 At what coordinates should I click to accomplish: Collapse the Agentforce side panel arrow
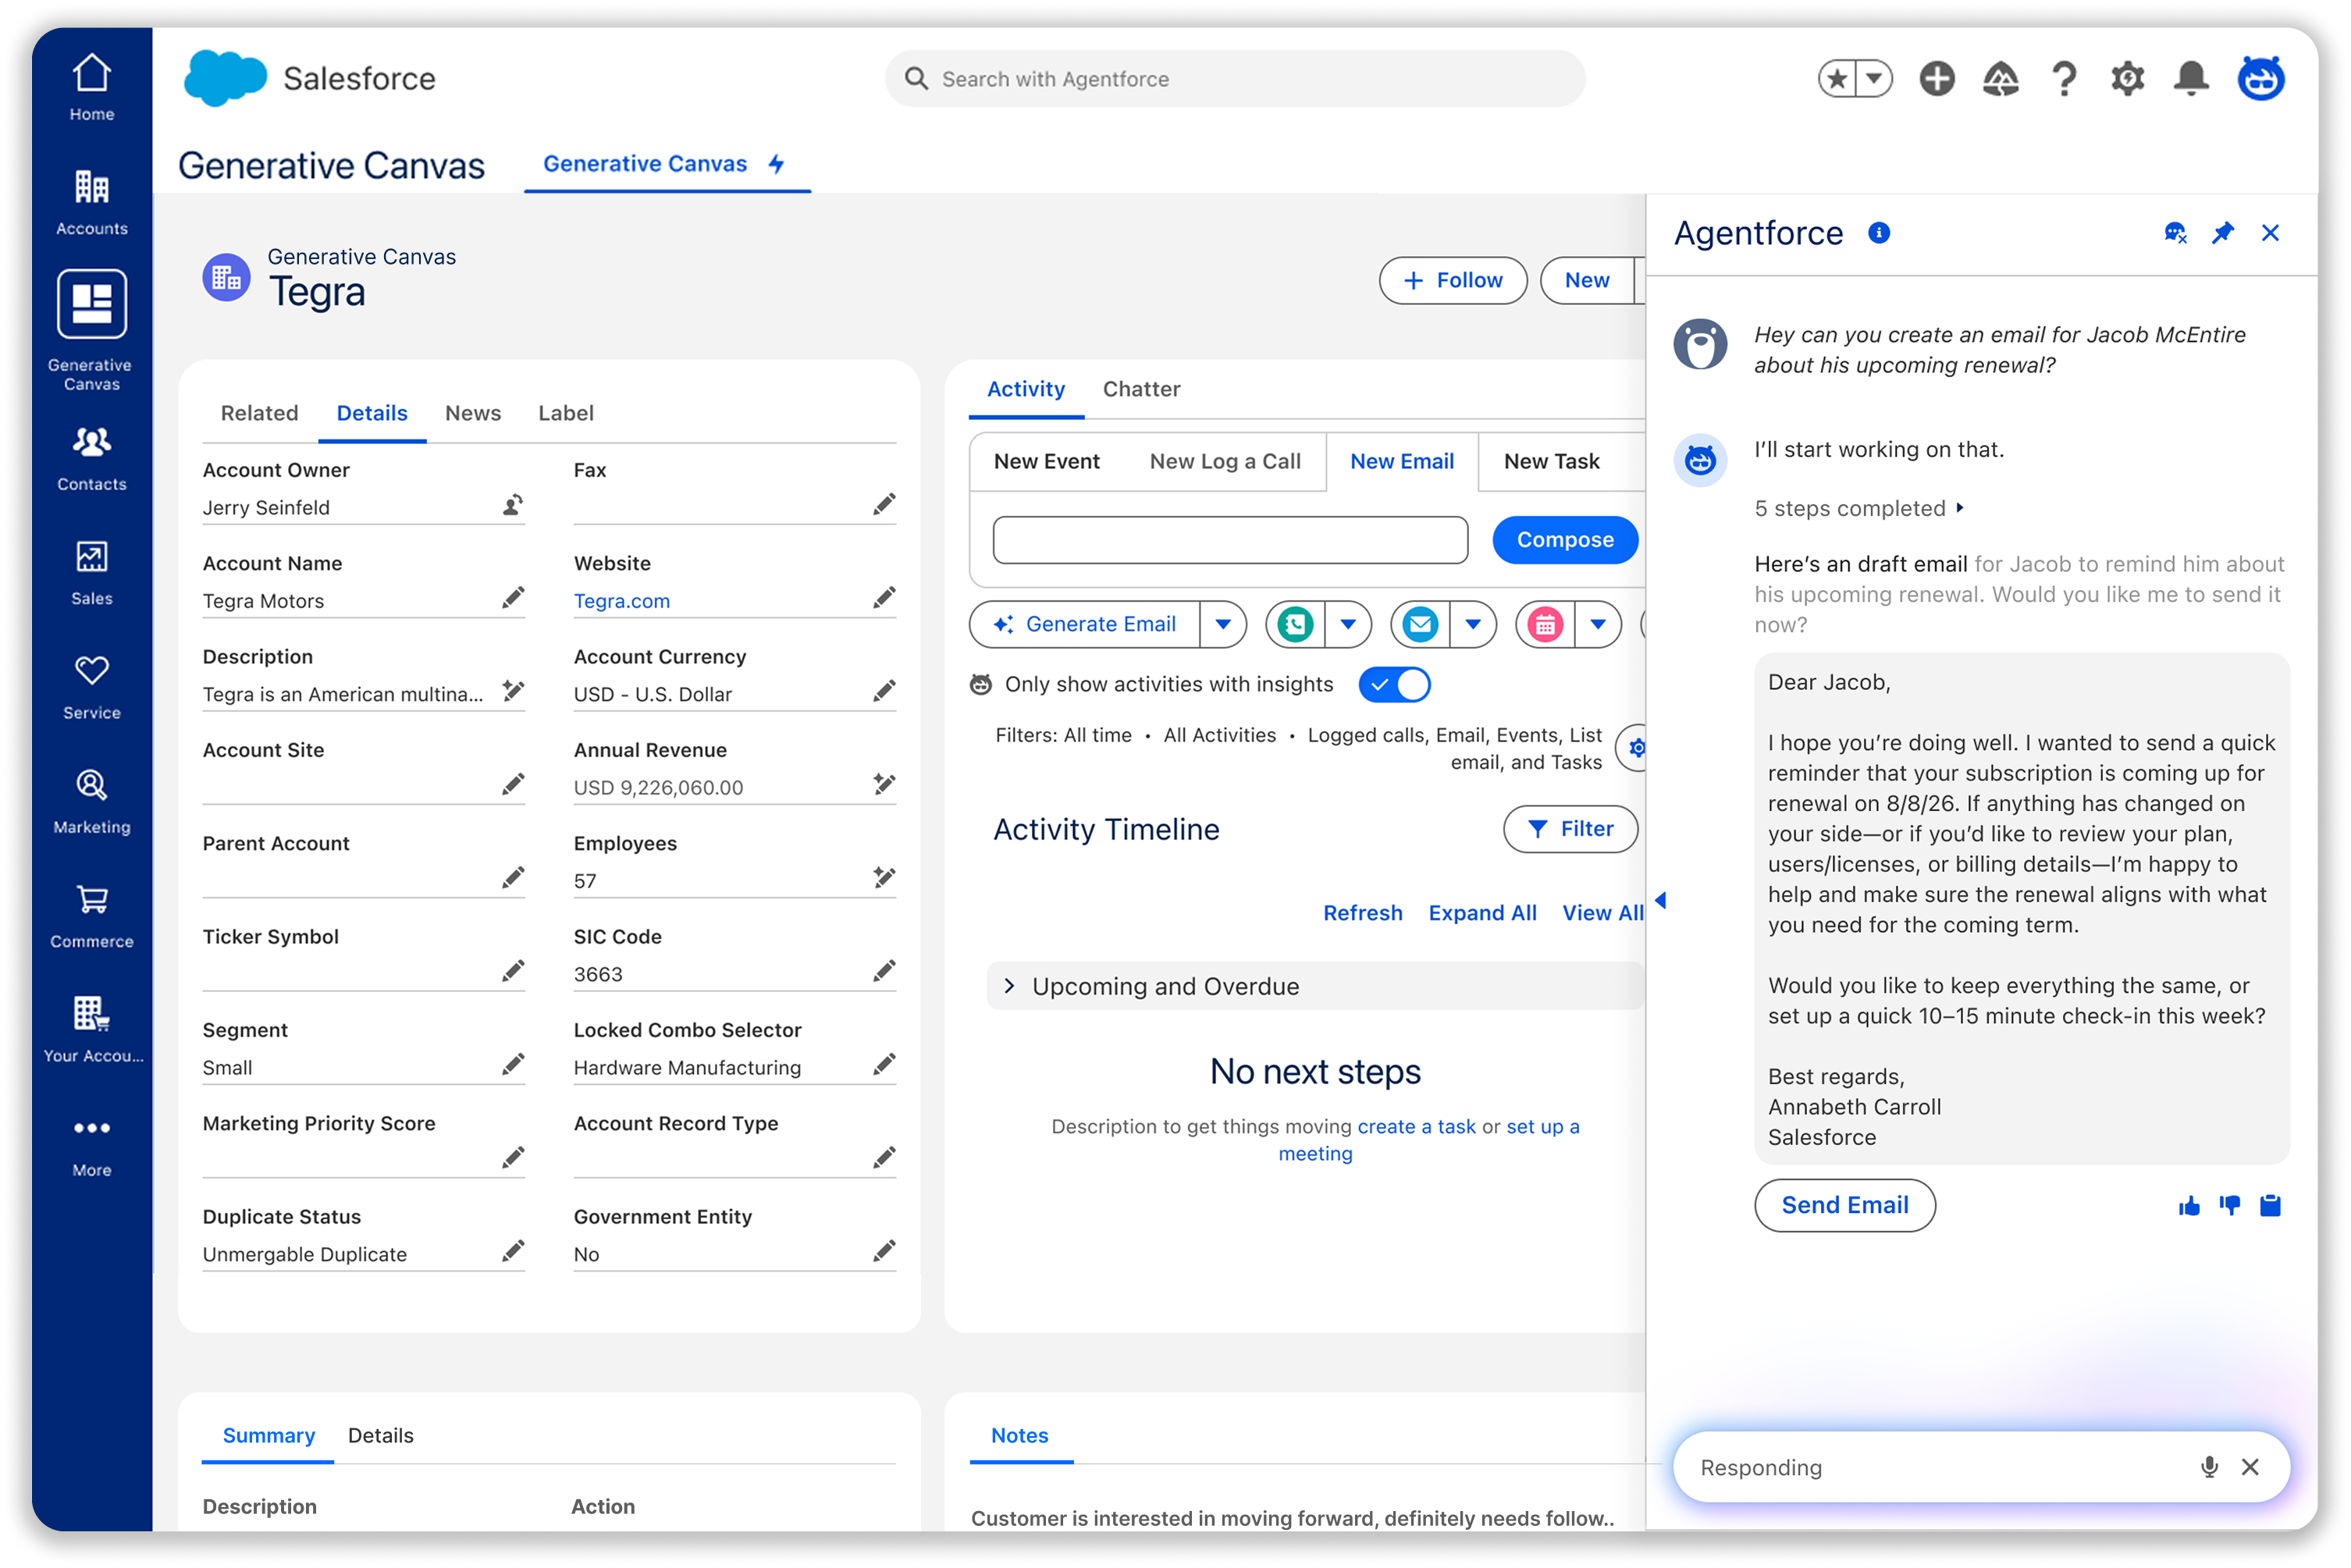tap(1661, 900)
